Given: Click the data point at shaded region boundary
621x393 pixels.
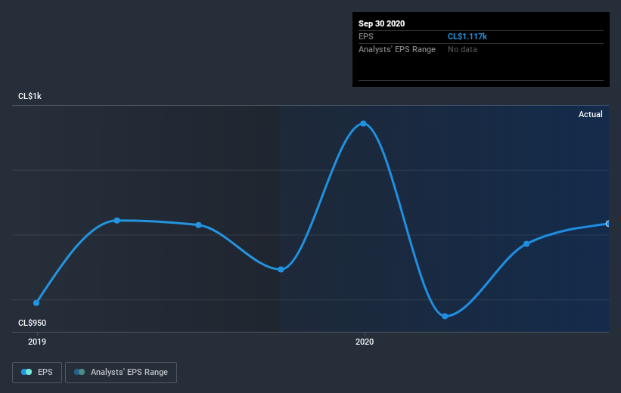Looking at the screenshot, I should coord(281,270).
